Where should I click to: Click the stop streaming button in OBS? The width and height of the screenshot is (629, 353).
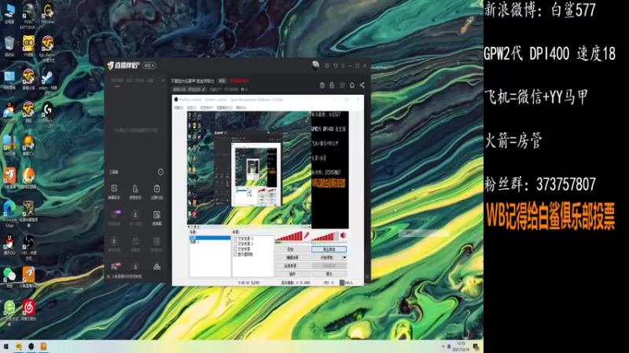coord(329,249)
